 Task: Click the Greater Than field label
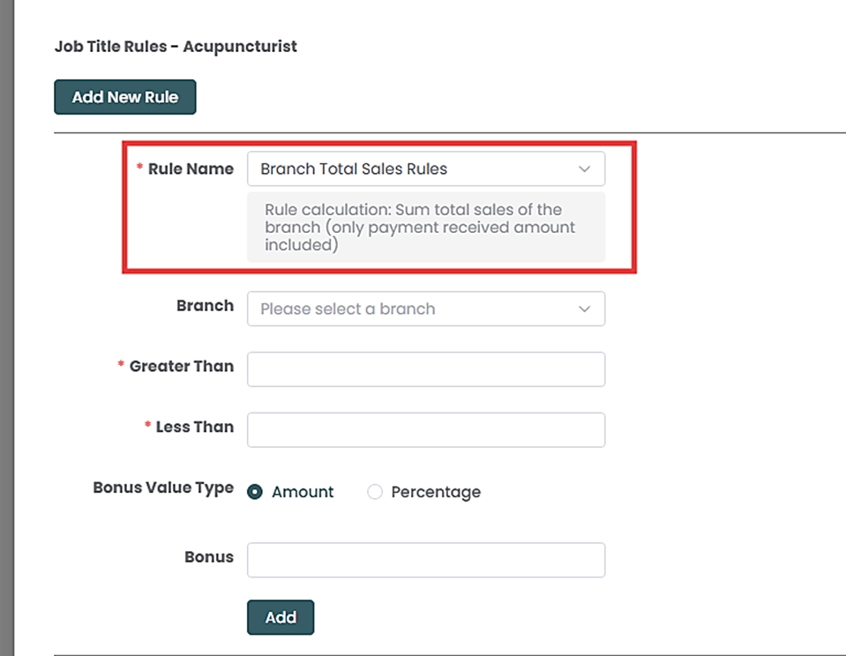(181, 366)
